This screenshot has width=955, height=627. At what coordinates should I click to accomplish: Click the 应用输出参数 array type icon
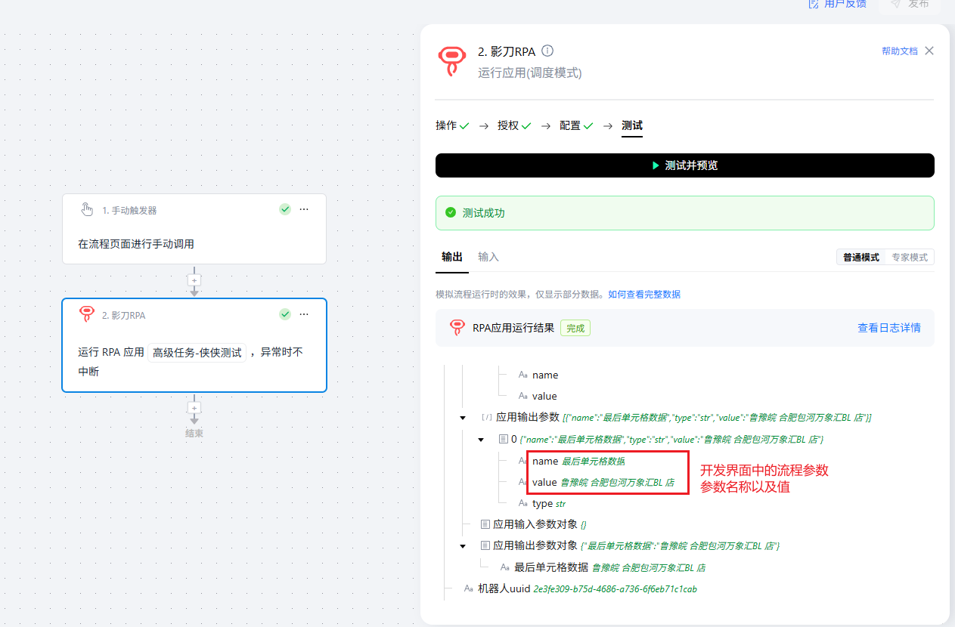[x=487, y=418]
